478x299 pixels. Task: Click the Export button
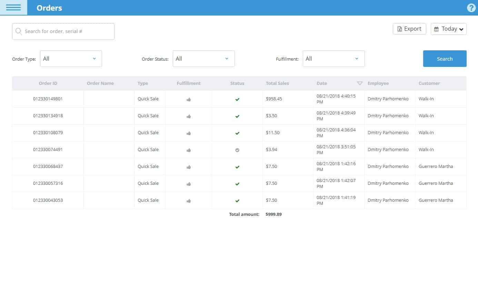point(409,29)
